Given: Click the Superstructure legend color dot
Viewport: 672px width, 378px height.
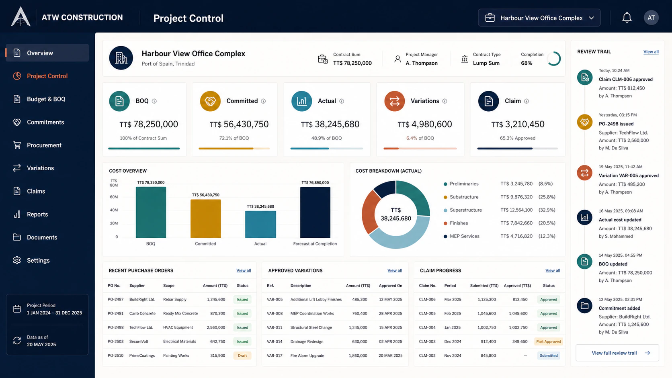Looking at the screenshot, I should (x=445, y=210).
